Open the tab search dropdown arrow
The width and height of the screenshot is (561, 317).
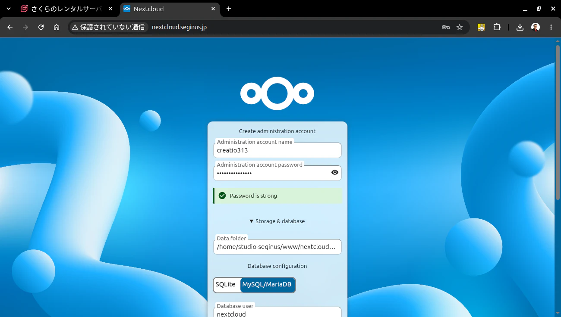point(9,9)
